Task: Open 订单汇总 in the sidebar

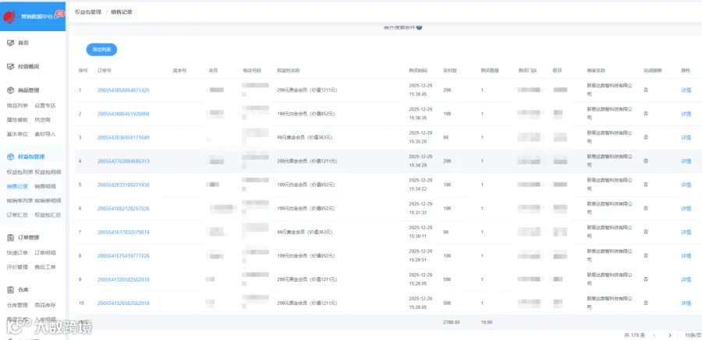Action: [17, 215]
